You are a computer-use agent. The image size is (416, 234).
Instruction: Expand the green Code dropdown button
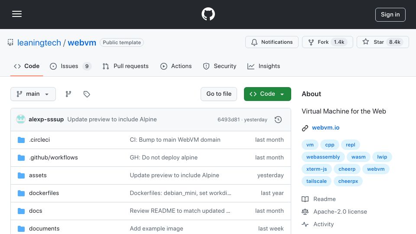(x=267, y=94)
